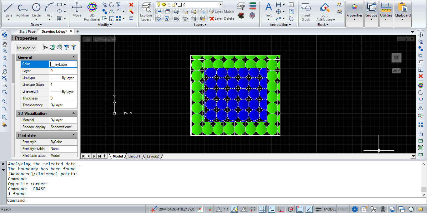Click the Layer Filter funnel icon in Layers panel

point(241,6)
